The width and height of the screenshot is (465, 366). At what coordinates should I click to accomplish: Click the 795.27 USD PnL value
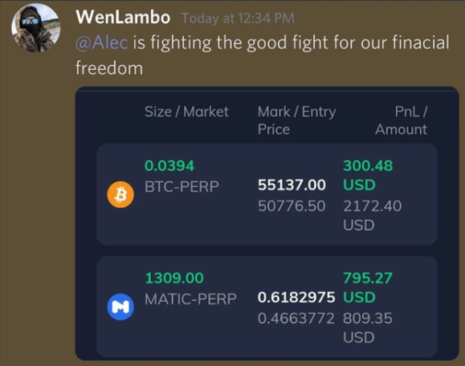pos(368,287)
